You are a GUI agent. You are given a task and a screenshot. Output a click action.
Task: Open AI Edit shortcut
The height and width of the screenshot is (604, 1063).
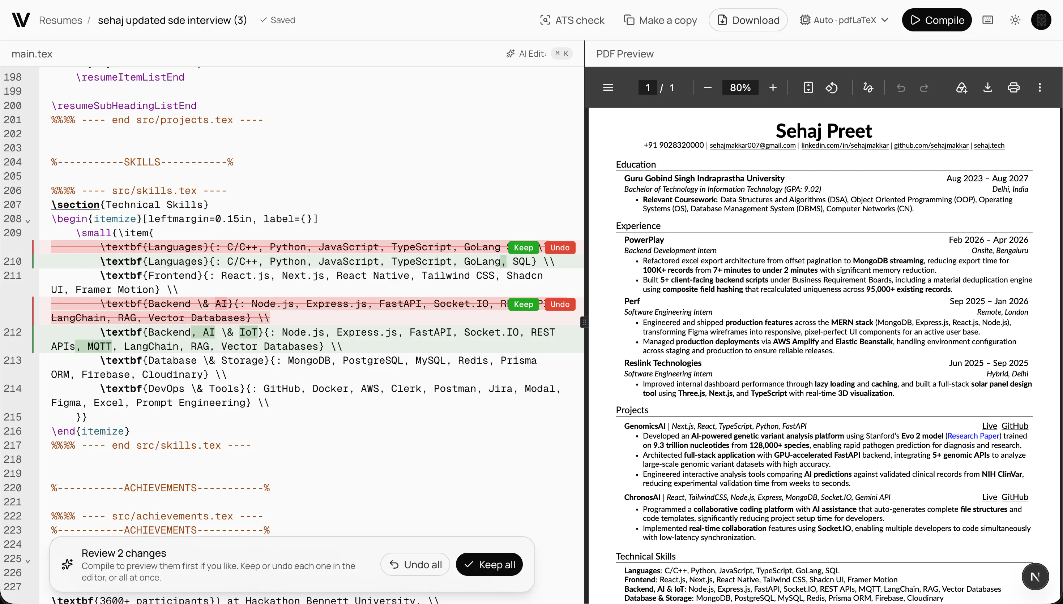539,53
